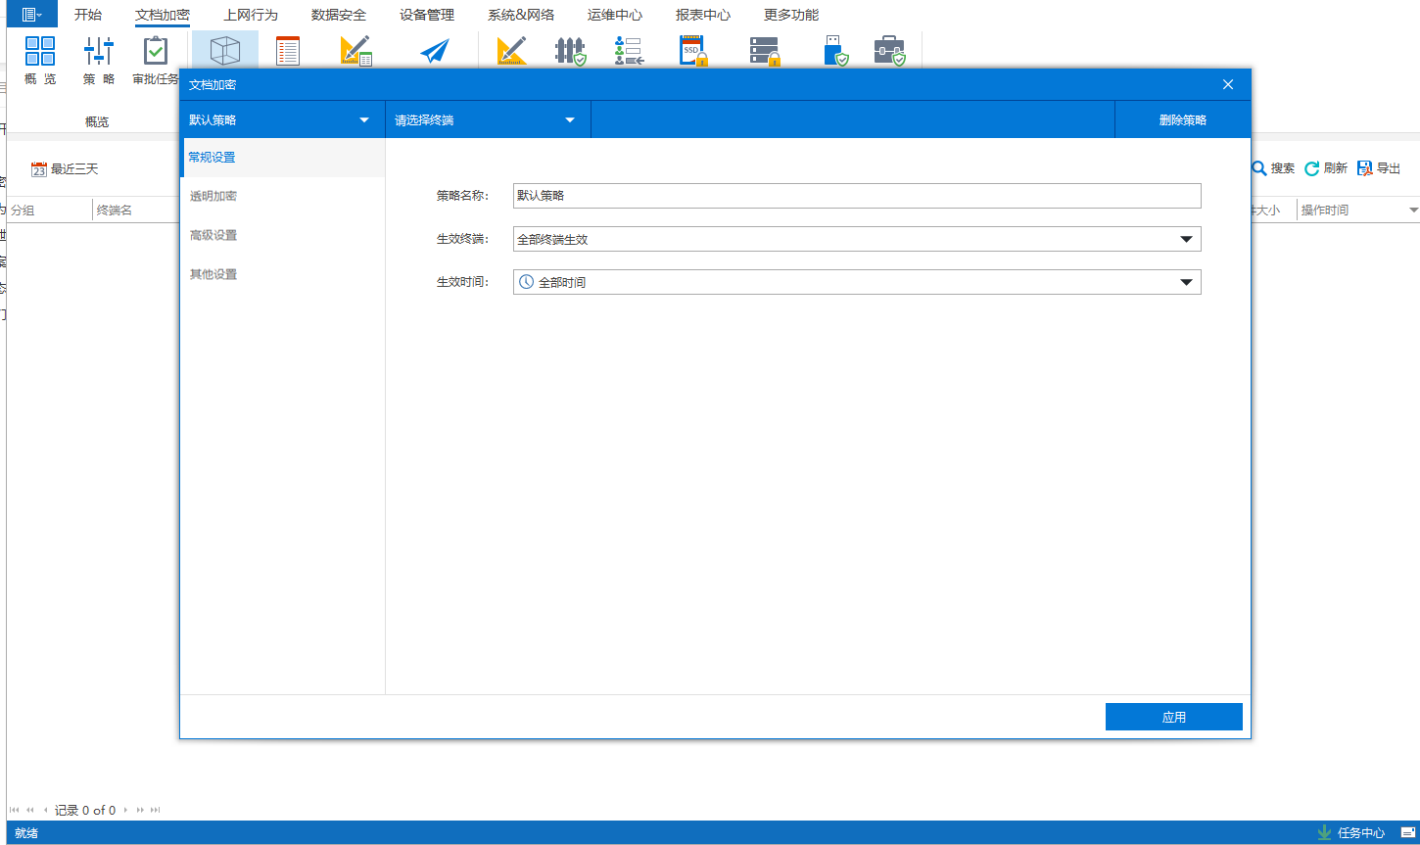Click the server with lock icon
This screenshot has height=845, width=1420.
pos(764,51)
